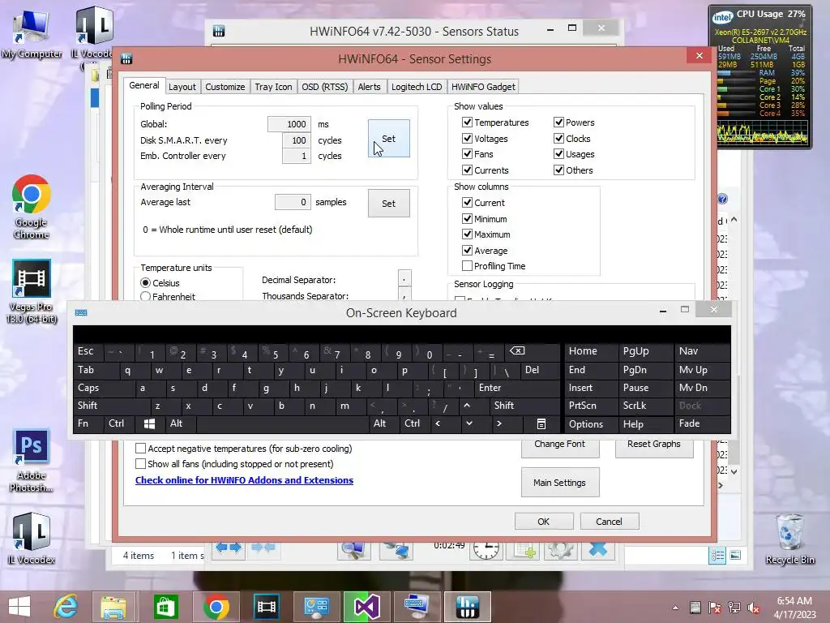Open Windows Store from the taskbar
830x623 pixels.
pyautogui.click(x=165, y=607)
